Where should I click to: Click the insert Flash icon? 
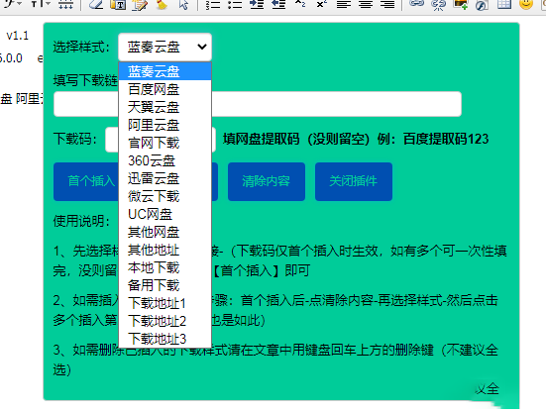point(482,4)
